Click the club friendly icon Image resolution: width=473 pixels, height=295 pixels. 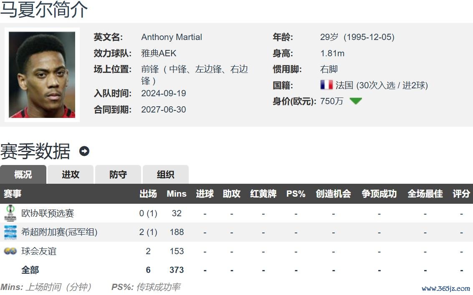10,251
